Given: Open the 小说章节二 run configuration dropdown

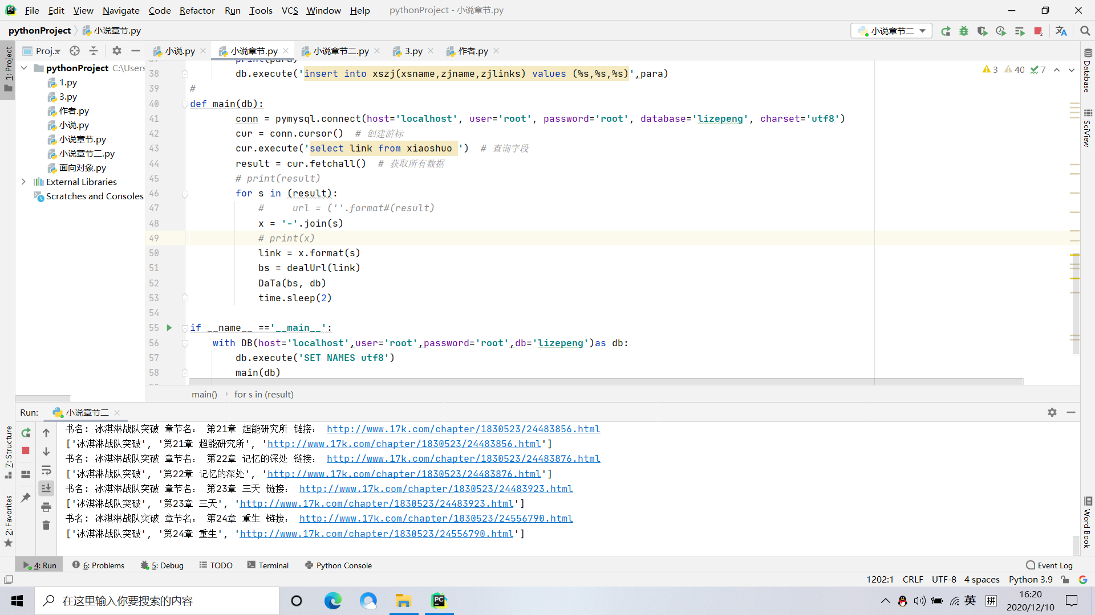Looking at the screenshot, I should 892,31.
